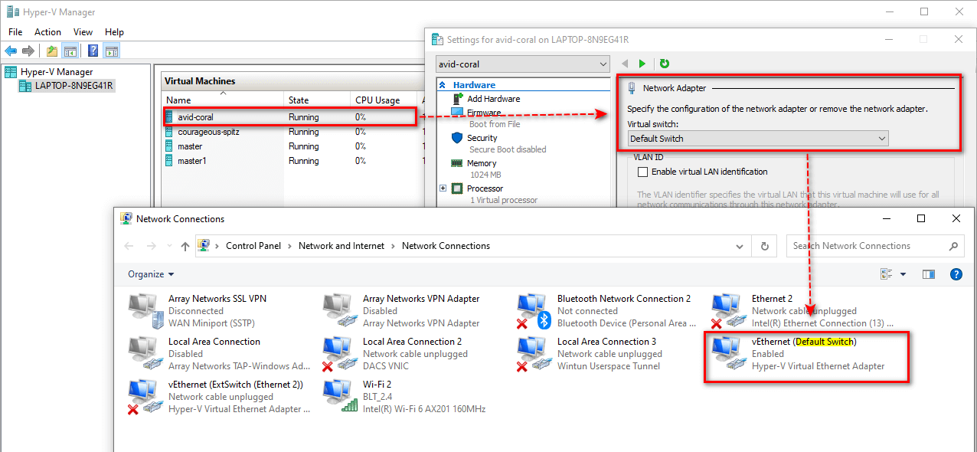Click the Help question mark toolbar icon

click(93, 51)
